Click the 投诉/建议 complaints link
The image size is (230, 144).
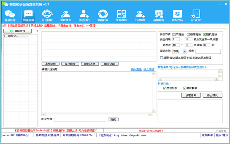222,135
